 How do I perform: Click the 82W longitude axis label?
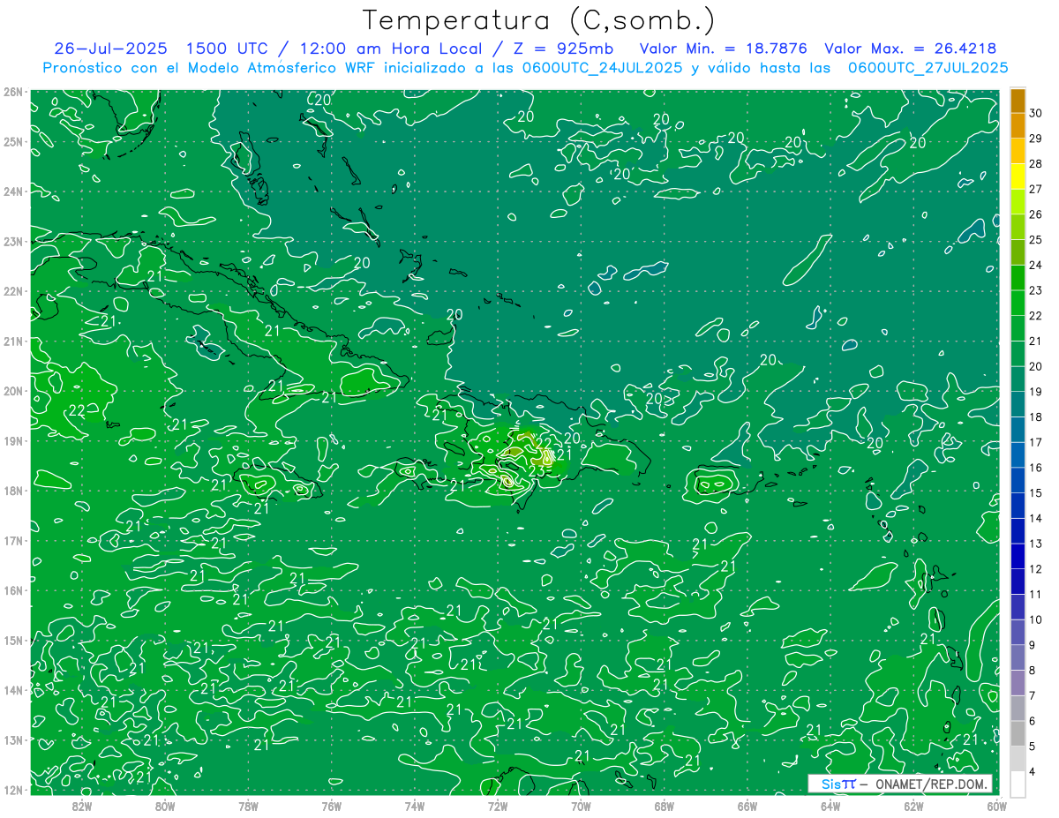[x=82, y=806]
